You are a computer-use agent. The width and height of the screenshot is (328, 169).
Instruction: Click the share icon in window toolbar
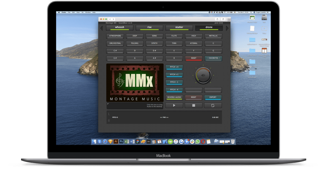click(217, 19)
